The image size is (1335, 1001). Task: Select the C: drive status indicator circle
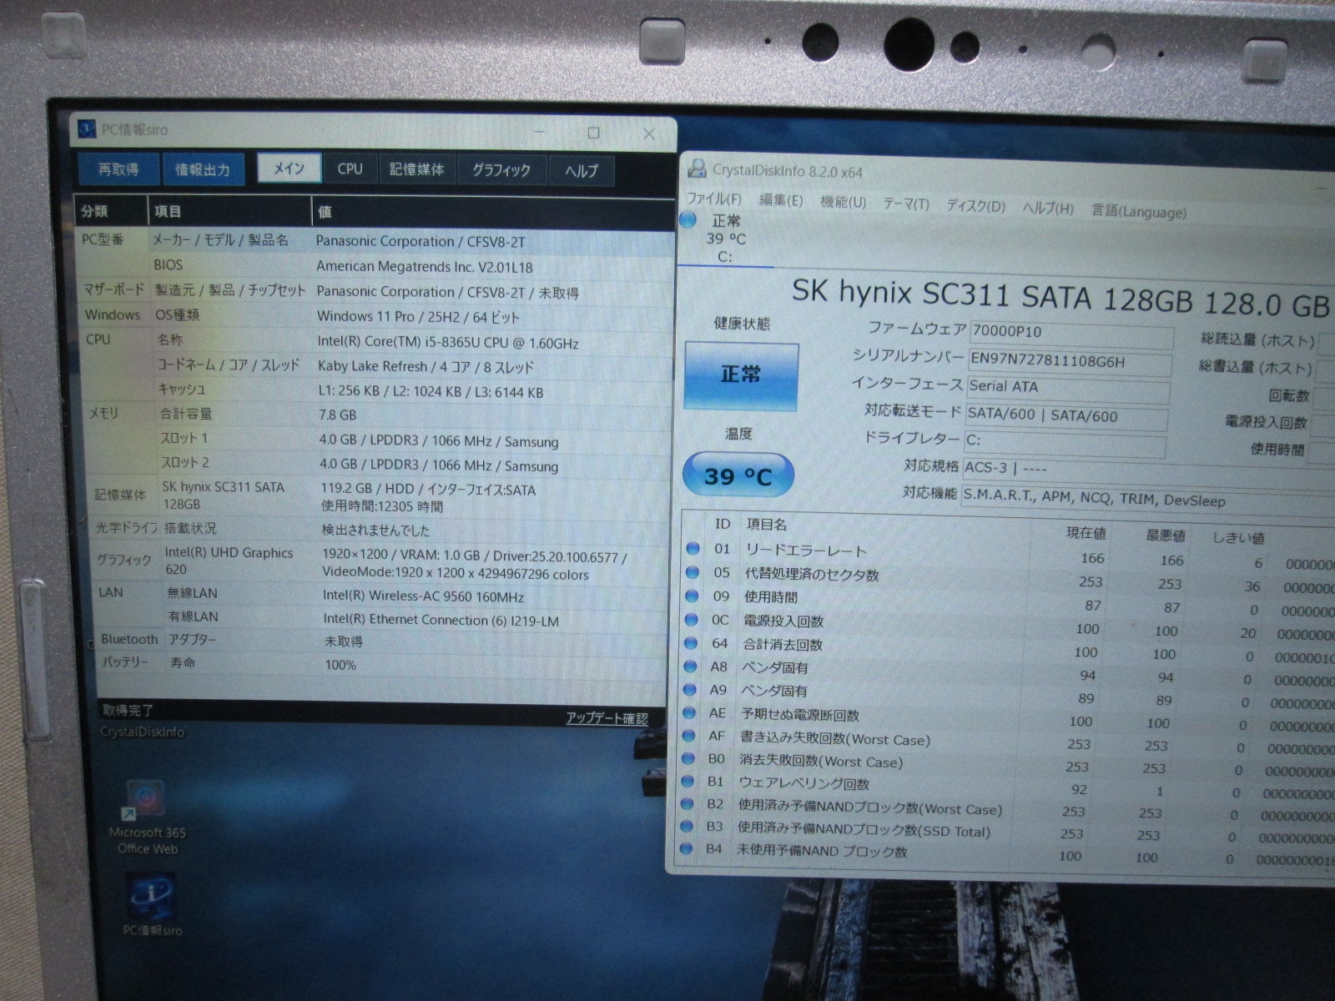click(688, 220)
